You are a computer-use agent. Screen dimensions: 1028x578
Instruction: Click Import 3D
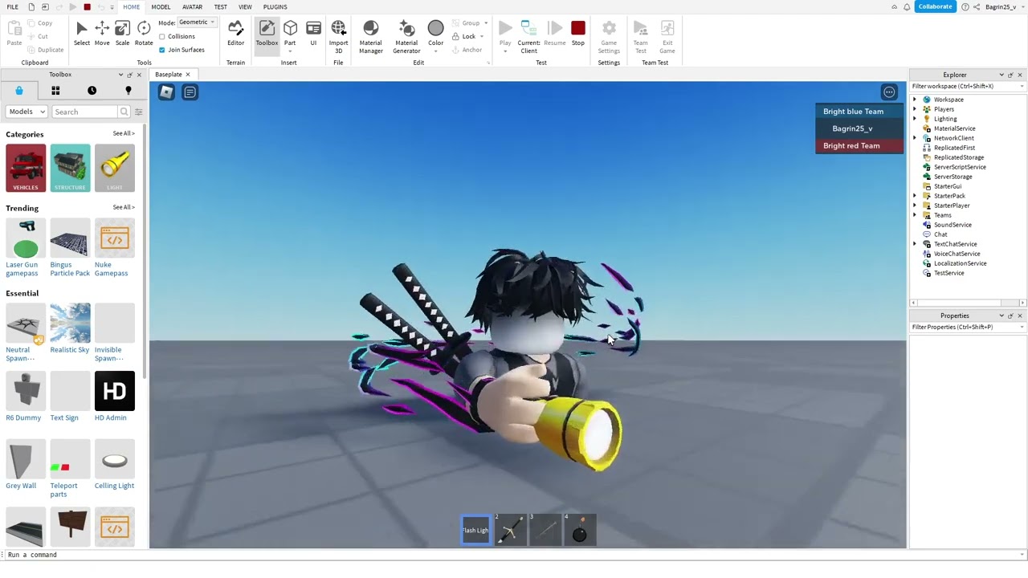[338, 36]
